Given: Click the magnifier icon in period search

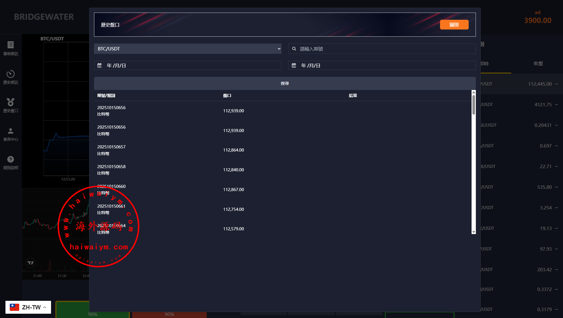Looking at the screenshot, I should pos(294,49).
